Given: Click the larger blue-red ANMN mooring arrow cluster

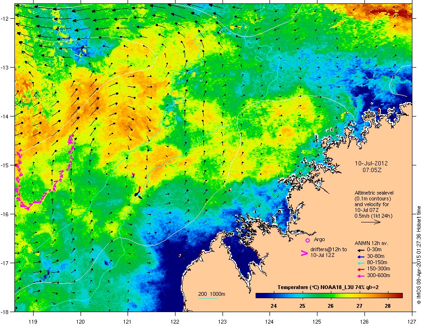Looking at the screenshot, I should pyautogui.click(x=138, y=192).
